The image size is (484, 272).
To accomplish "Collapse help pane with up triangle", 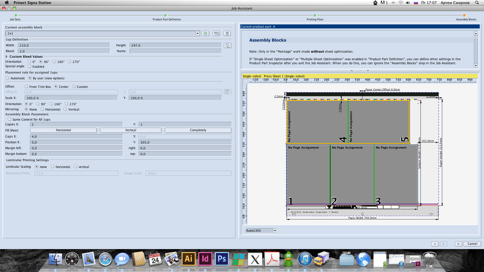I will click(x=352, y=71).
